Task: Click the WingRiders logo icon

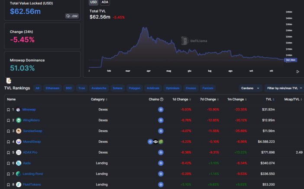Action: pos(19,120)
